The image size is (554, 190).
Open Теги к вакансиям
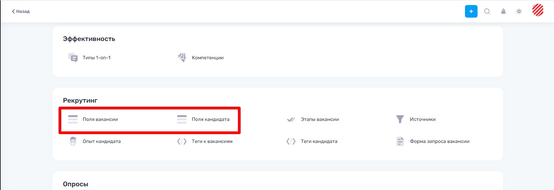[212, 141]
